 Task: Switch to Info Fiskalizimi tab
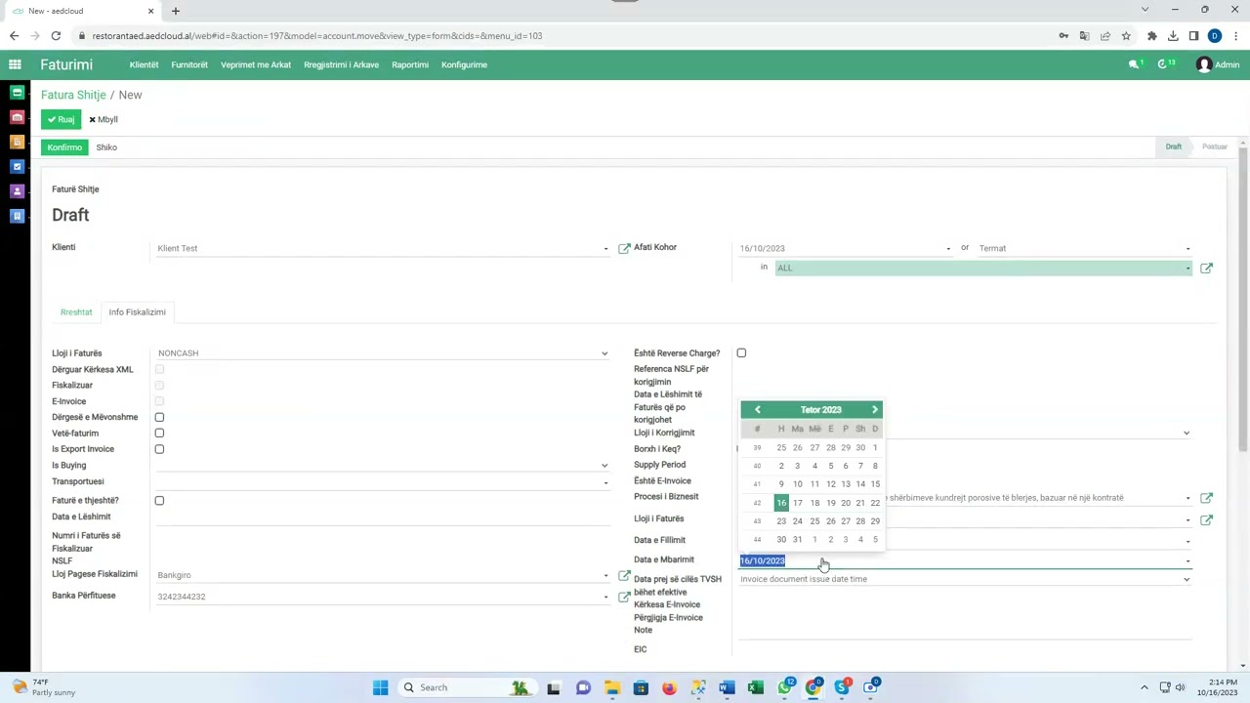click(137, 312)
